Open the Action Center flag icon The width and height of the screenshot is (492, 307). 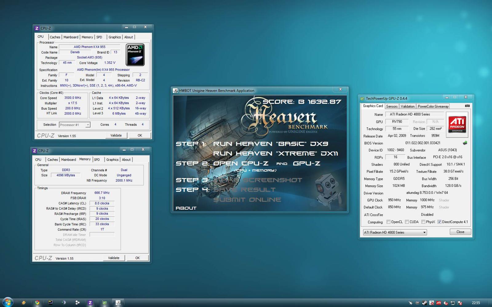(460, 303)
